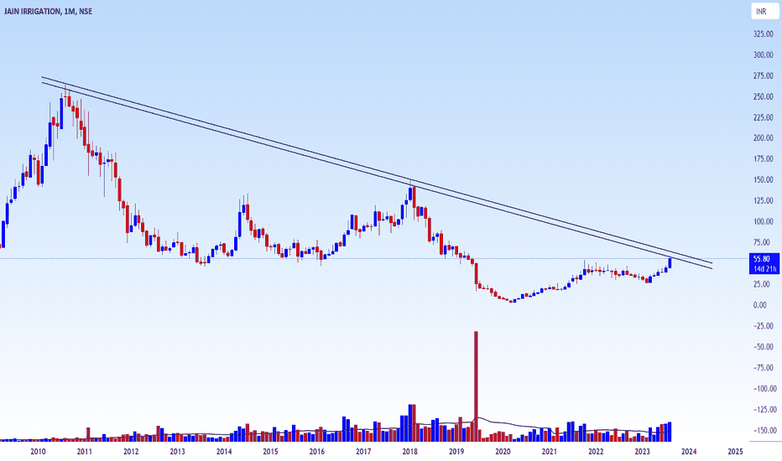782x461 pixels.
Task: Click the tallest red volume bar in 2019
Action: 476,386
